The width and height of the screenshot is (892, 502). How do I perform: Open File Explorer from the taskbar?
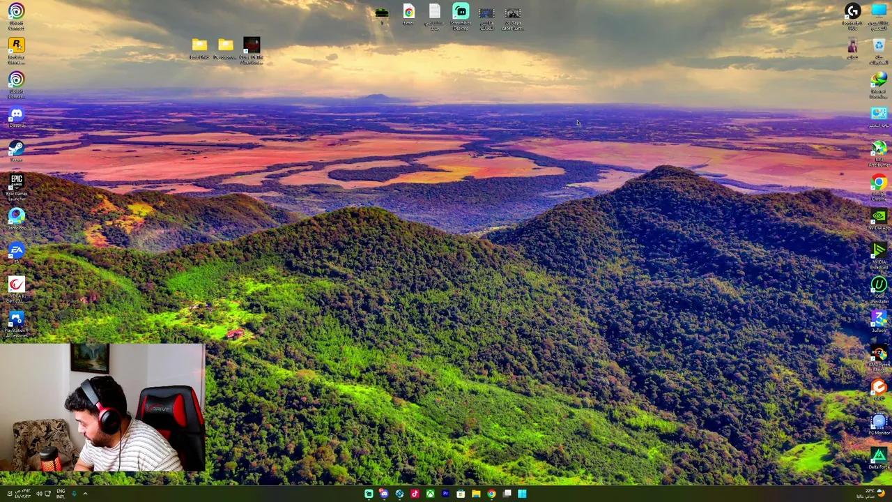pos(476,494)
